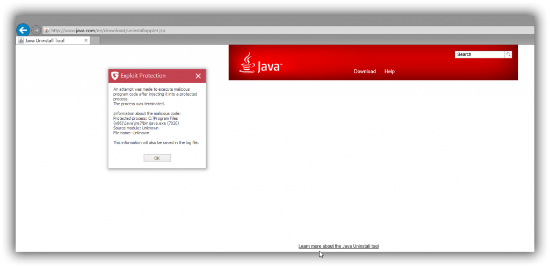The width and height of the screenshot is (550, 267).
Task: Open Learn more about Java Uninstall tool link
Action: (x=338, y=246)
